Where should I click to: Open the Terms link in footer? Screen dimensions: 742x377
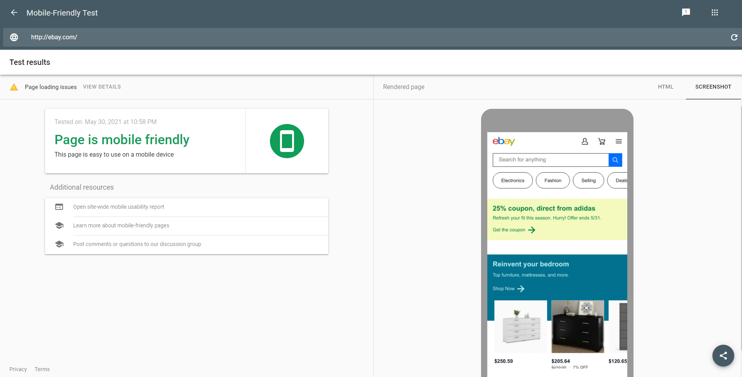pyautogui.click(x=42, y=369)
